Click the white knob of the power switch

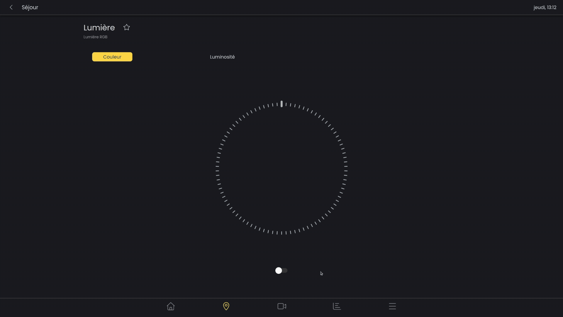click(278, 271)
